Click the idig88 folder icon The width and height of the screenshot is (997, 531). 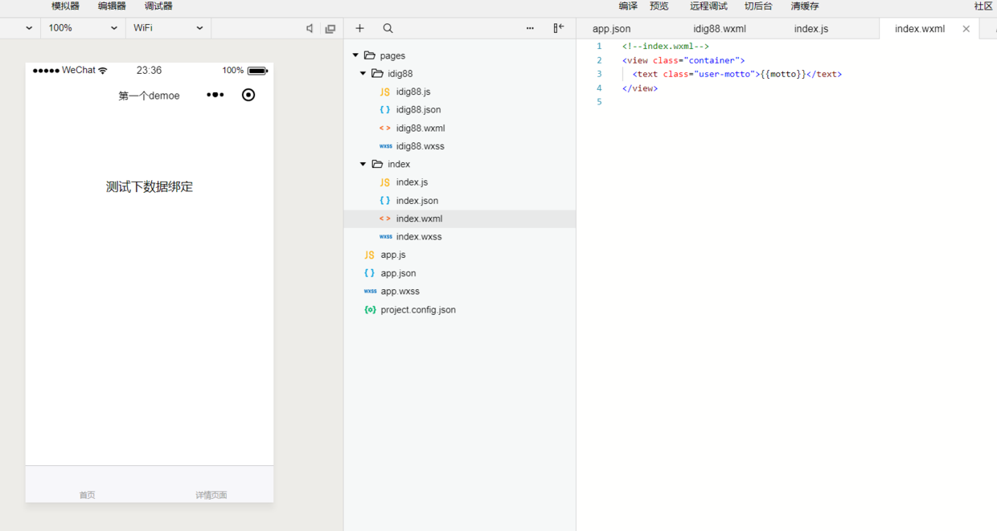pos(377,74)
